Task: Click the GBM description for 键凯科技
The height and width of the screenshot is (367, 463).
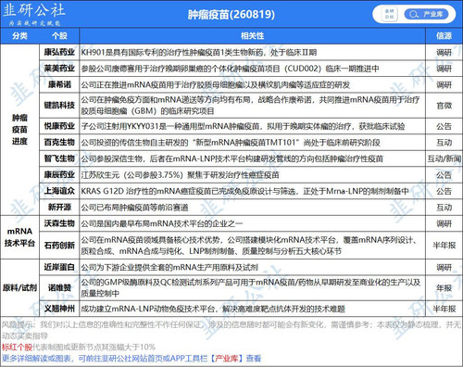Action: tap(250, 106)
